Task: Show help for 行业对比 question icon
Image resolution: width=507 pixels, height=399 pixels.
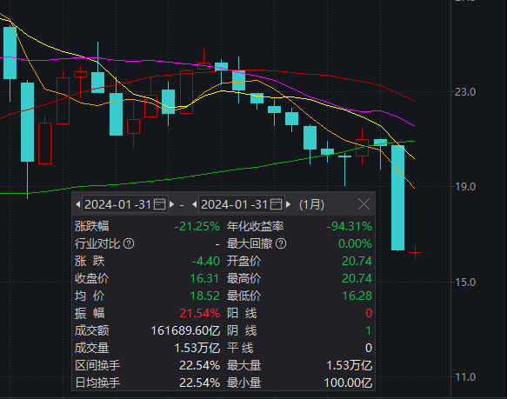Action: pos(129,243)
